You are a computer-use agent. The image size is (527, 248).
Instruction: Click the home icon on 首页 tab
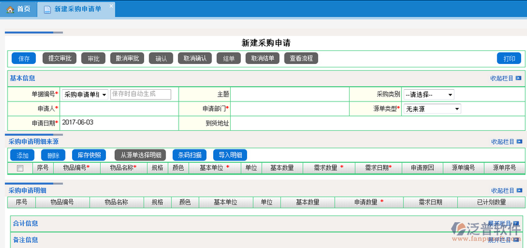10,9
